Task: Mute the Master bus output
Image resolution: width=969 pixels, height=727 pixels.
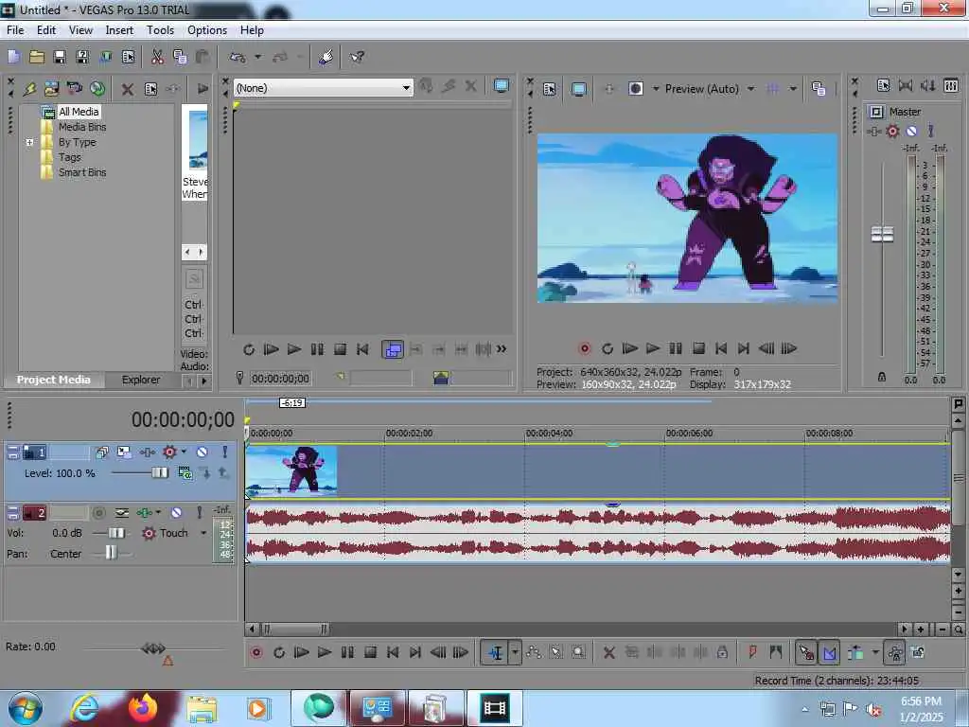Action: tap(911, 131)
